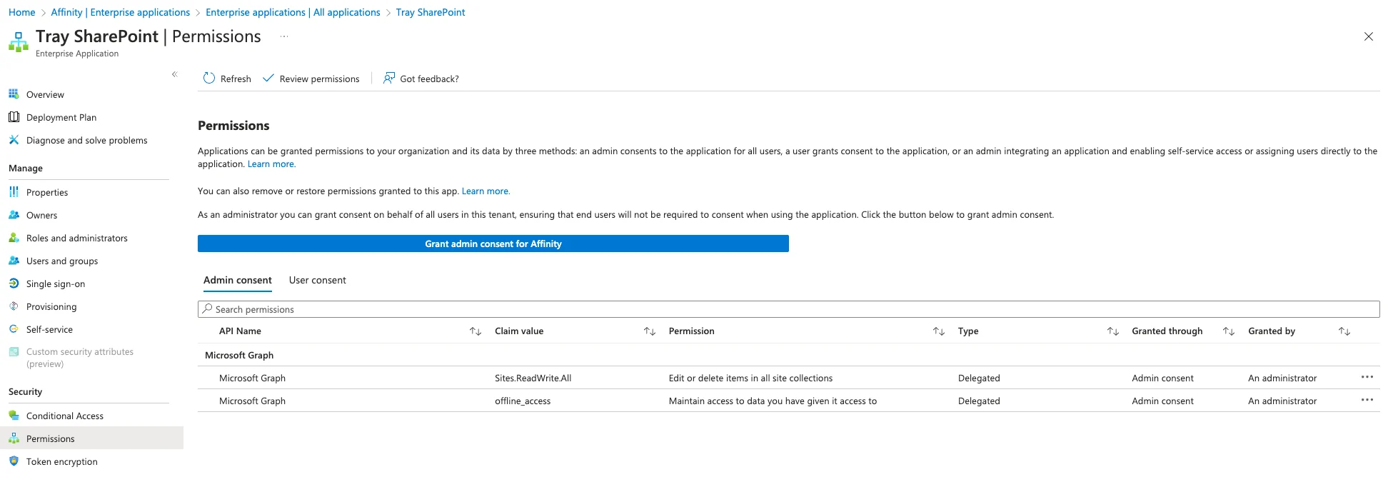
Task: Click the Provisioning icon
Action: click(14, 306)
